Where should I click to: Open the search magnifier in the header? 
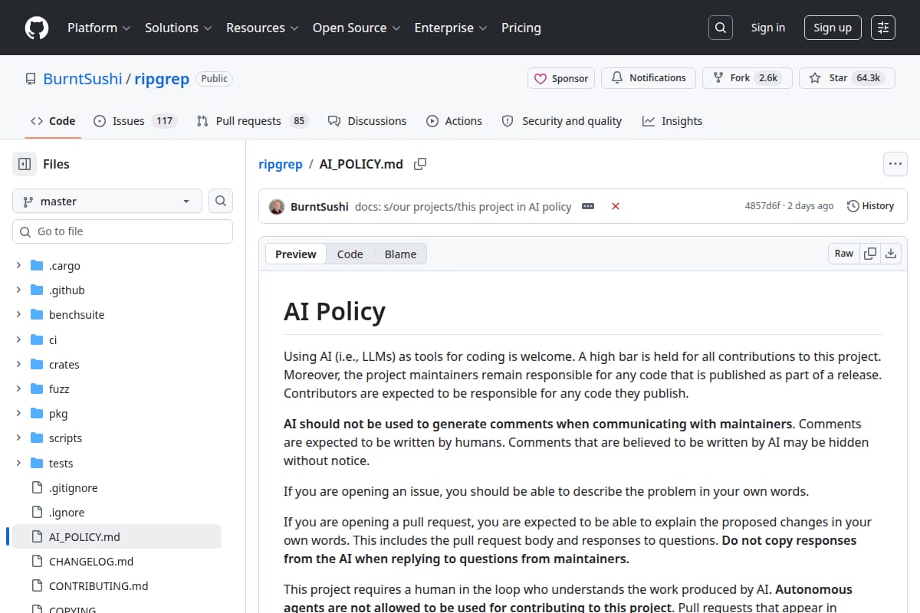pos(720,28)
